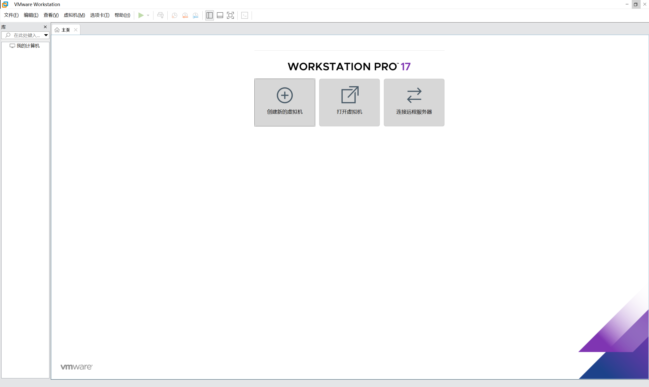Enter full screen mode icon
The image size is (649, 387).
(x=231, y=15)
